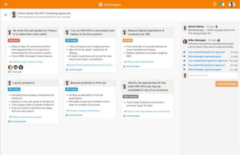Viewport: 240px width, 155px height.
Task: Click On track badge on First Aid card
Action: 71,89
